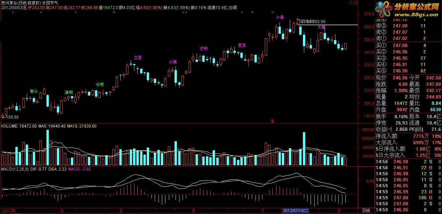The height and width of the screenshot is (214, 442).
Task: Click the 夏至 solar term label
Action: point(242,45)
